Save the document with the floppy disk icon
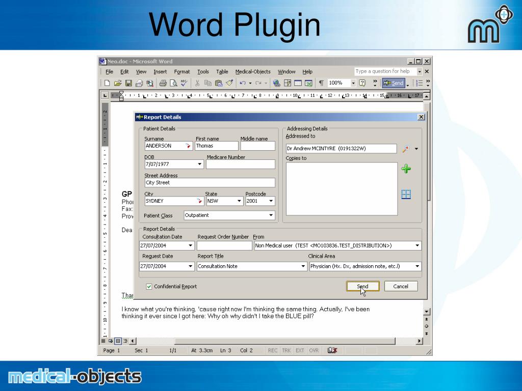This screenshot has height=391, width=522. click(128, 83)
